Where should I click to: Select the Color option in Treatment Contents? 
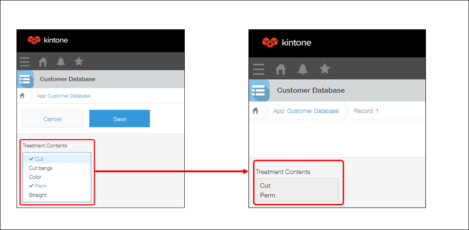pos(35,177)
